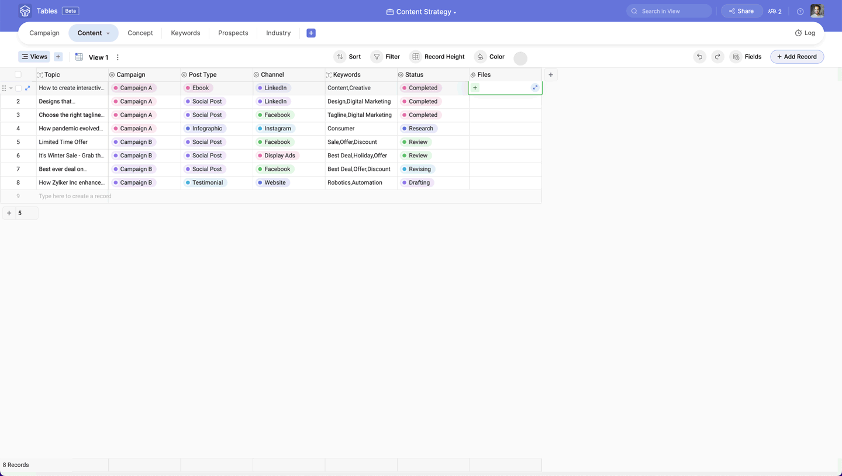Image resolution: width=842 pixels, height=476 pixels.
Task: Click the Log clock icon
Action: pyautogui.click(x=798, y=33)
